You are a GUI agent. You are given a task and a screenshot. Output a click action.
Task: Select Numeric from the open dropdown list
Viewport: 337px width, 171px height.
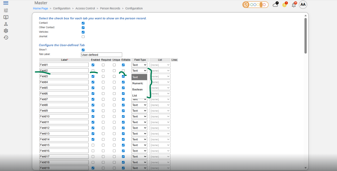(x=138, y=83)
